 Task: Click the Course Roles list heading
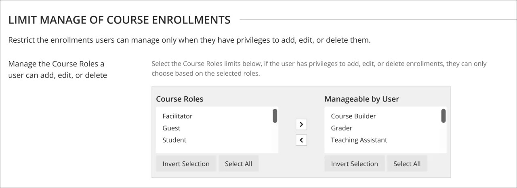coord(180,99)
